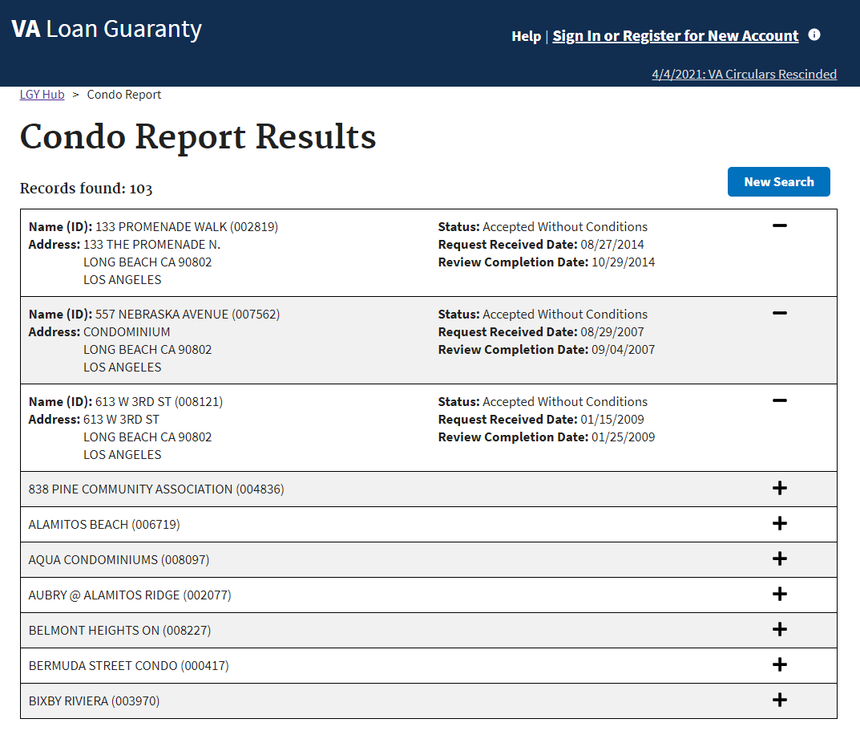This screenshot has height=731, width=860.
Task: Expand Aqua Condominiums using plus icon
Action: click(779, 559)
